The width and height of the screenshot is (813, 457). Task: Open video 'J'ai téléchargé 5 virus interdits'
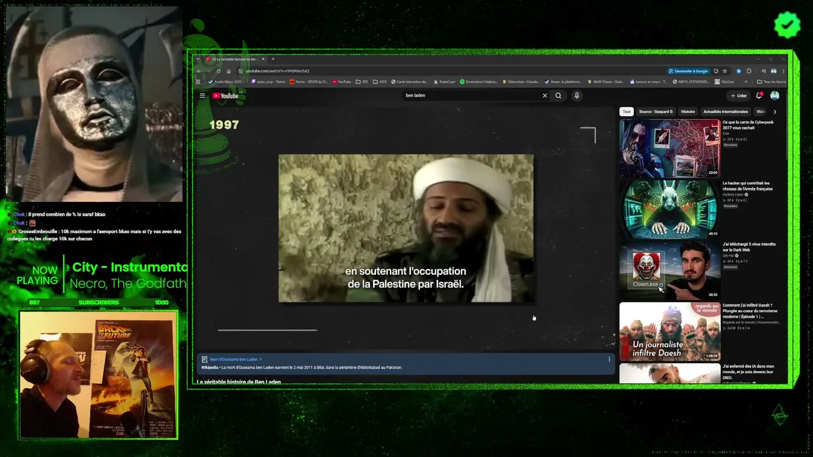[x=749, y=247]
